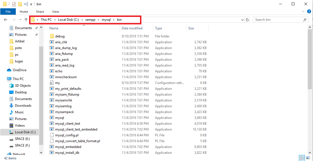This screenshot has height=161, width=313.
Task: Go back with the Back arrow
Action: click(6, 20)
